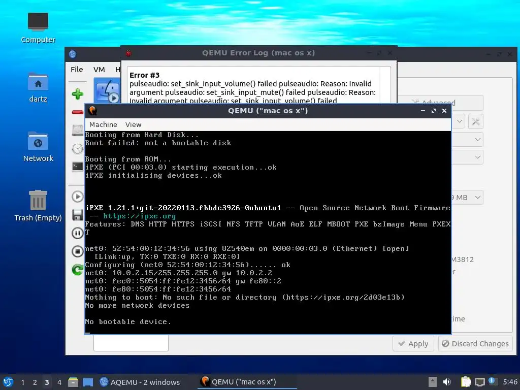The width and height of the screenshot is (520, 390).
Task: Click the Error #3 heading in error log
Action: [144, 75]
